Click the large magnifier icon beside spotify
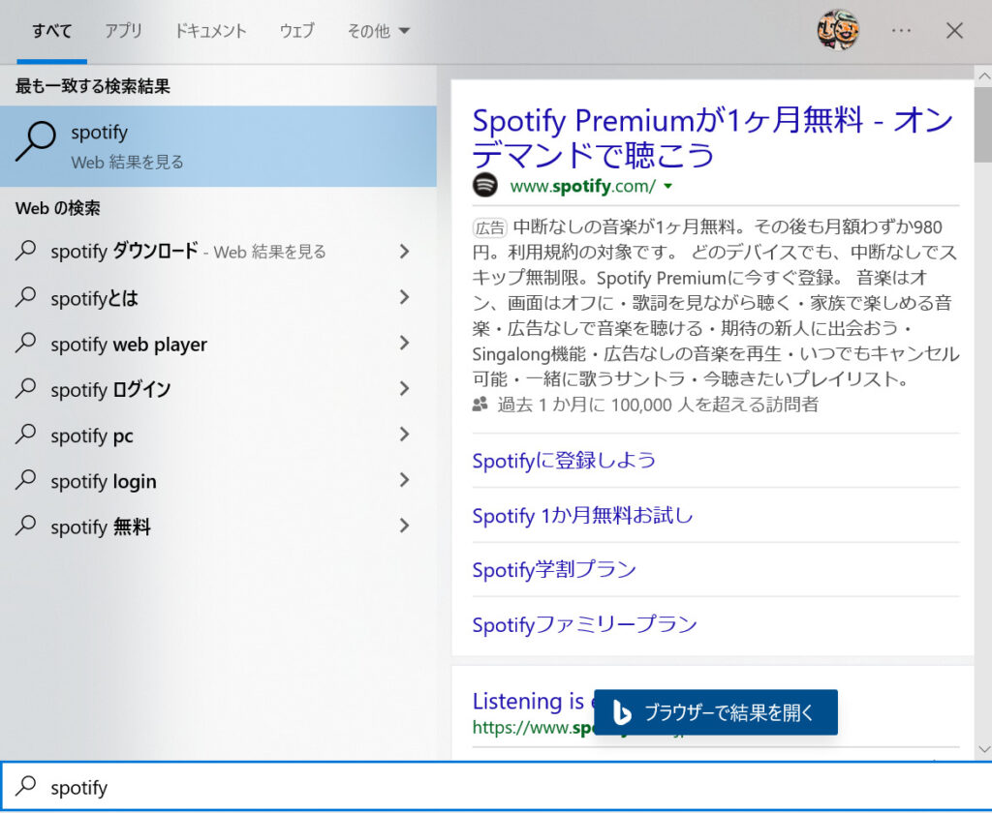The height and width of the screenshot is (813, 992). click(36, 141)
